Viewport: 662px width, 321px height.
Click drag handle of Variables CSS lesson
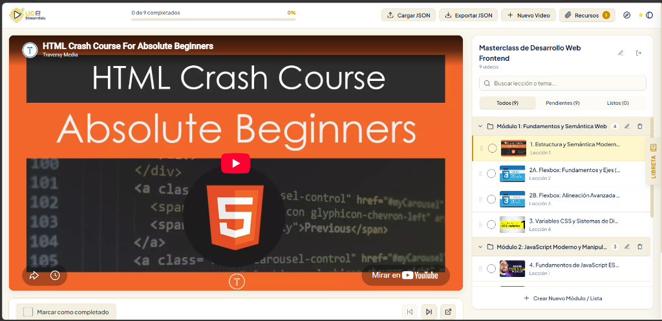(480, 225)
